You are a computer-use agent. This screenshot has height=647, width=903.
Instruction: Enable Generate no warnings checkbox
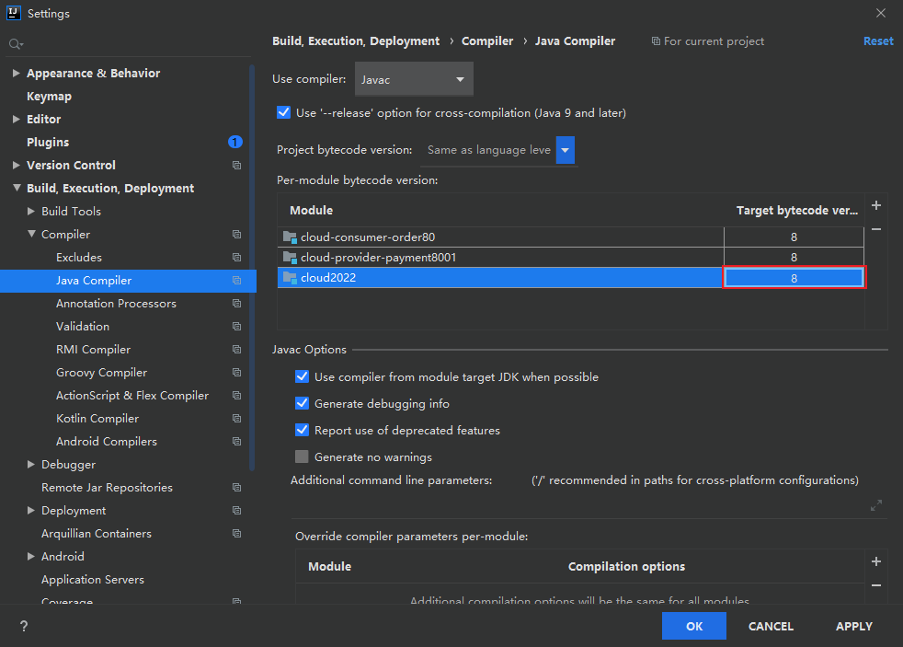click(302, 456)
